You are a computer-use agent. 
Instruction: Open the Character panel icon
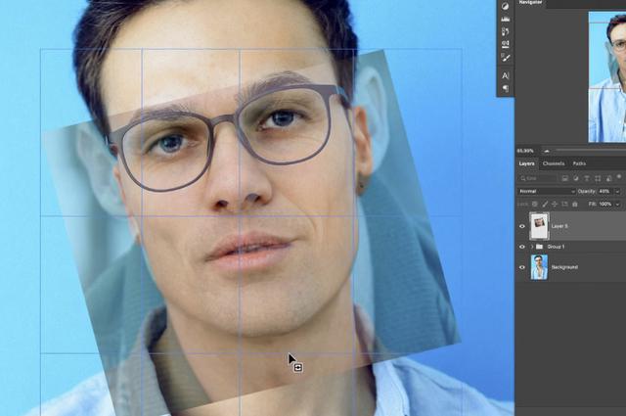(505, 75)
